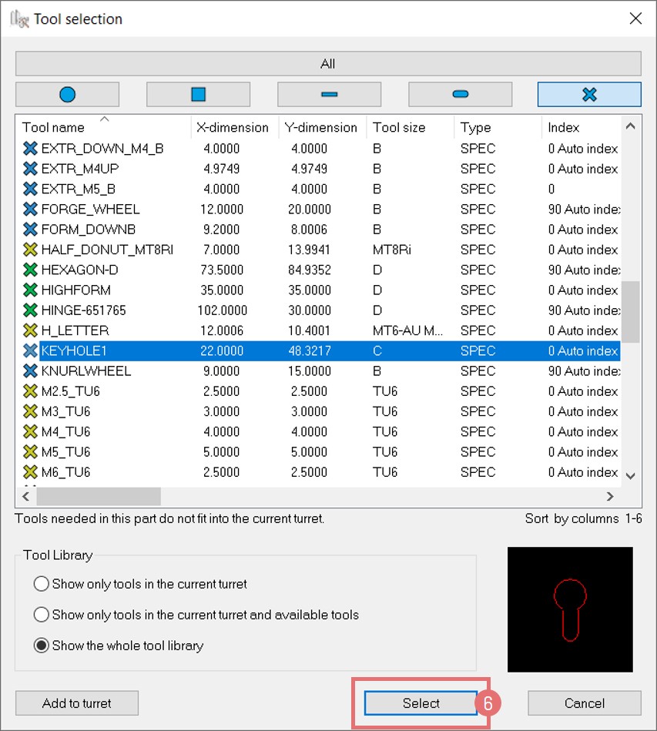The height and width of the screenshot is (731, 657).
Task: Click the yellow icon beside H_LETTER
Action: click(x=30, y=330)
